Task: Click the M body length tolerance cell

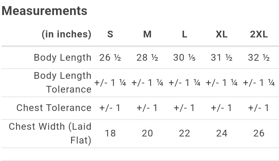Action: (147, 83)
